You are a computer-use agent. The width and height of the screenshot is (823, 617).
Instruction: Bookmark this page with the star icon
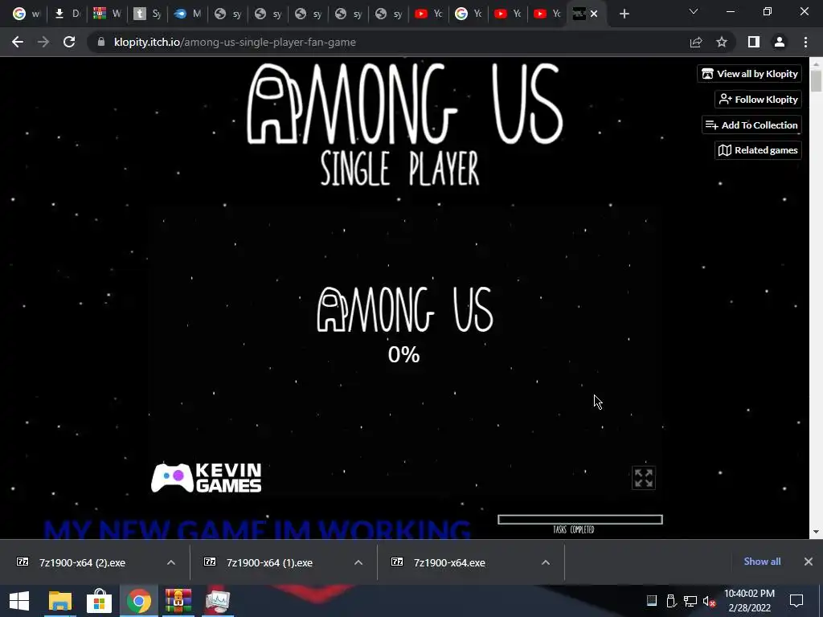click(722, 42)
